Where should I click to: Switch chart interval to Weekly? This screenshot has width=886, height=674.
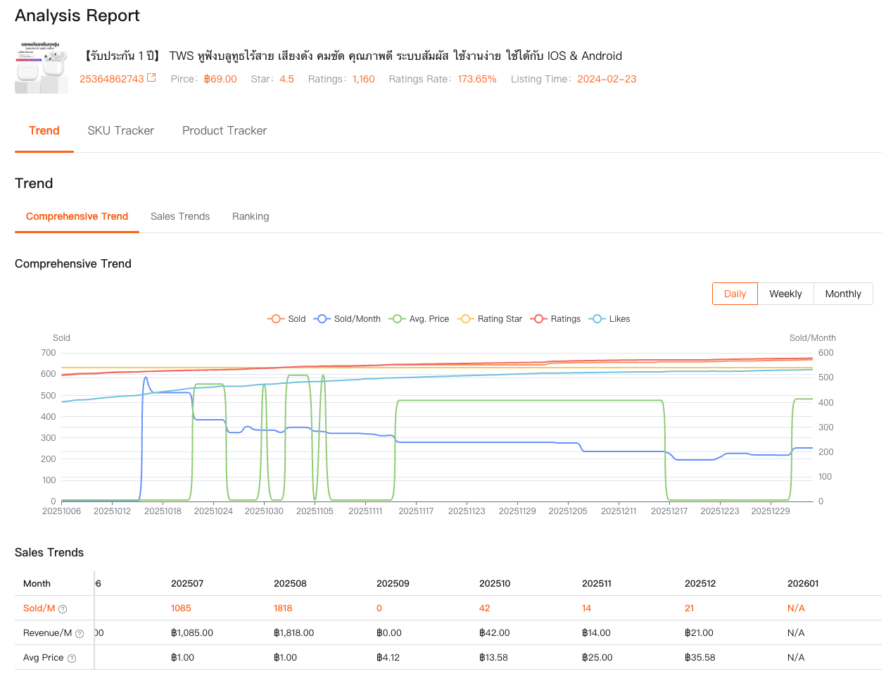point(785,294)
